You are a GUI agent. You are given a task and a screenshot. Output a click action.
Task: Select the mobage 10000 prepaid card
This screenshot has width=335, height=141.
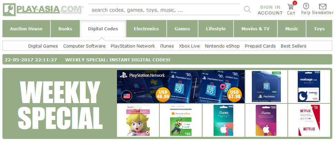309,87
